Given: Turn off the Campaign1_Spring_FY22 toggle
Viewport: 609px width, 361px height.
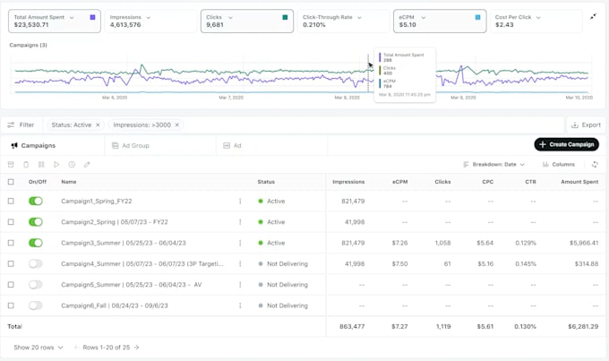Looking at the screenshot, I should tap(36, 202).
